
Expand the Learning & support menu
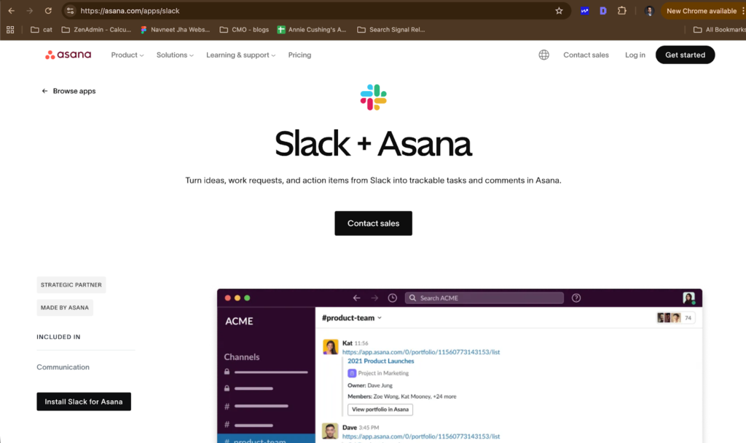pos(240,55)
